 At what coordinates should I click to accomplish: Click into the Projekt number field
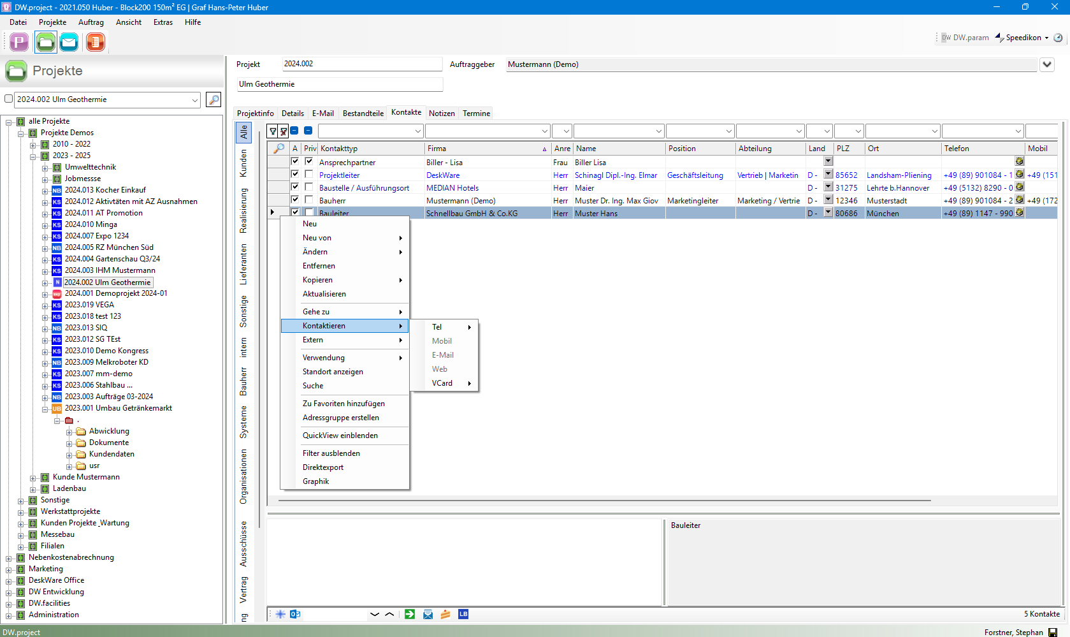coord(361,64)
